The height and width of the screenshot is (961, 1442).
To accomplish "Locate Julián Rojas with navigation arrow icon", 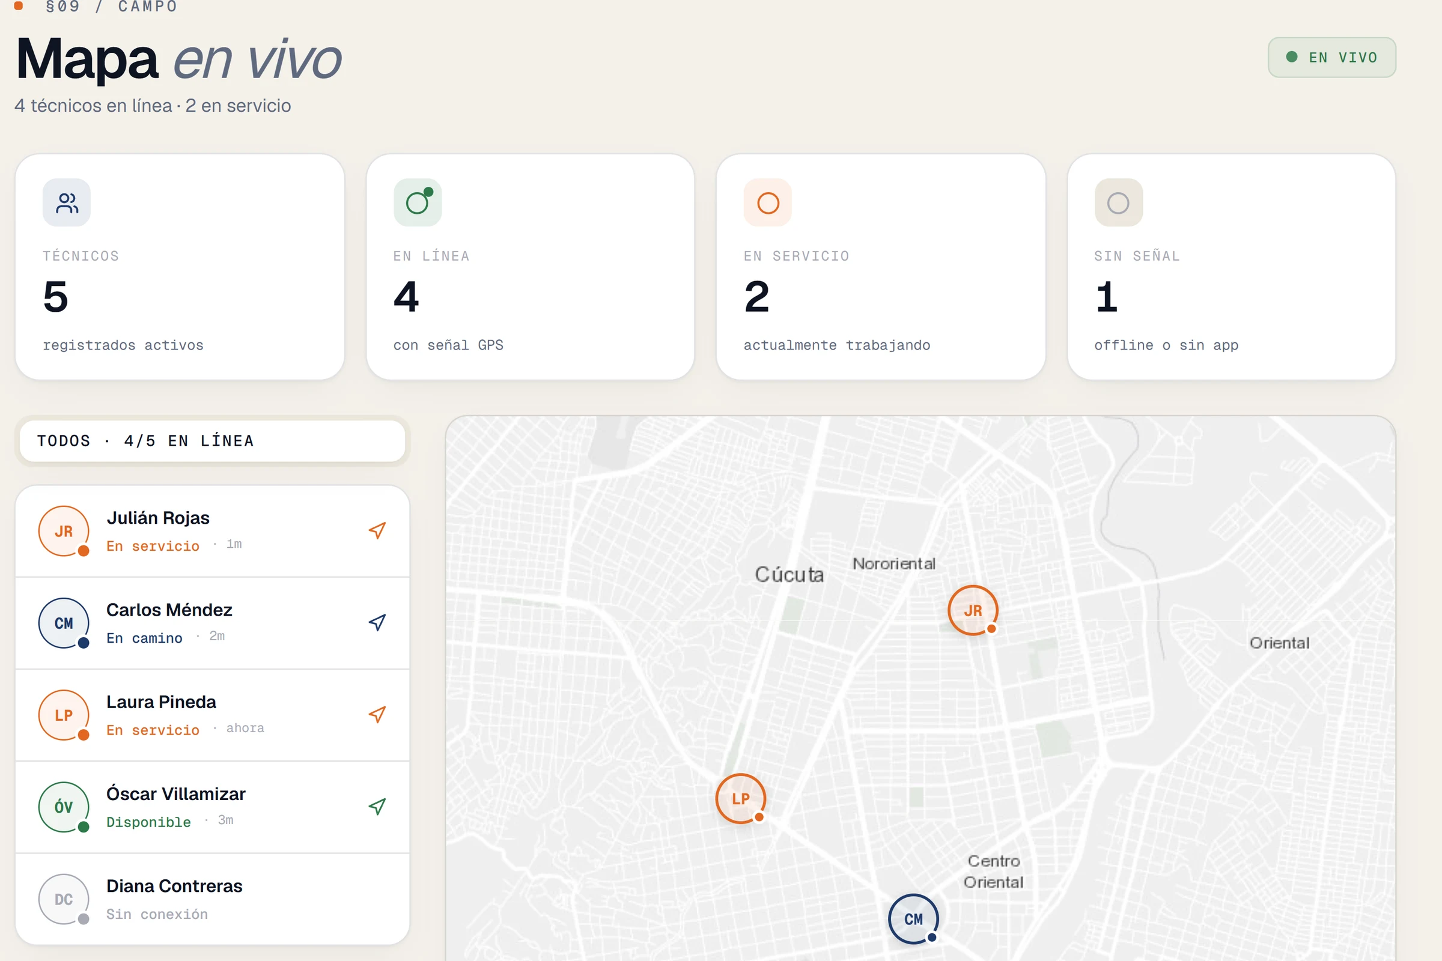I will pos(377,531).
